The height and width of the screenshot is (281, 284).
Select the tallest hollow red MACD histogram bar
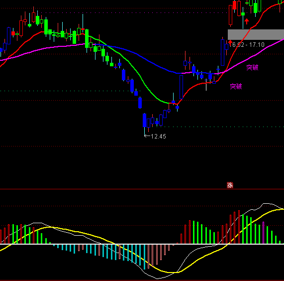239,227
